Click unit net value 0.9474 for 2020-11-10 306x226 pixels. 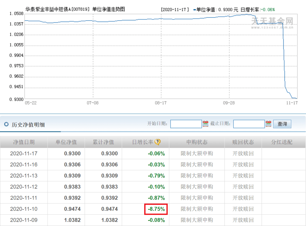point(72,209)
